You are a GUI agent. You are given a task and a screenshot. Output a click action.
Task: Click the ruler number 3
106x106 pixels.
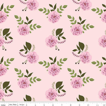[x=26, y=105]
